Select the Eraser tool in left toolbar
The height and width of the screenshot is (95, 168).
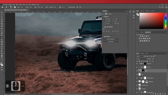click(2, 37)
